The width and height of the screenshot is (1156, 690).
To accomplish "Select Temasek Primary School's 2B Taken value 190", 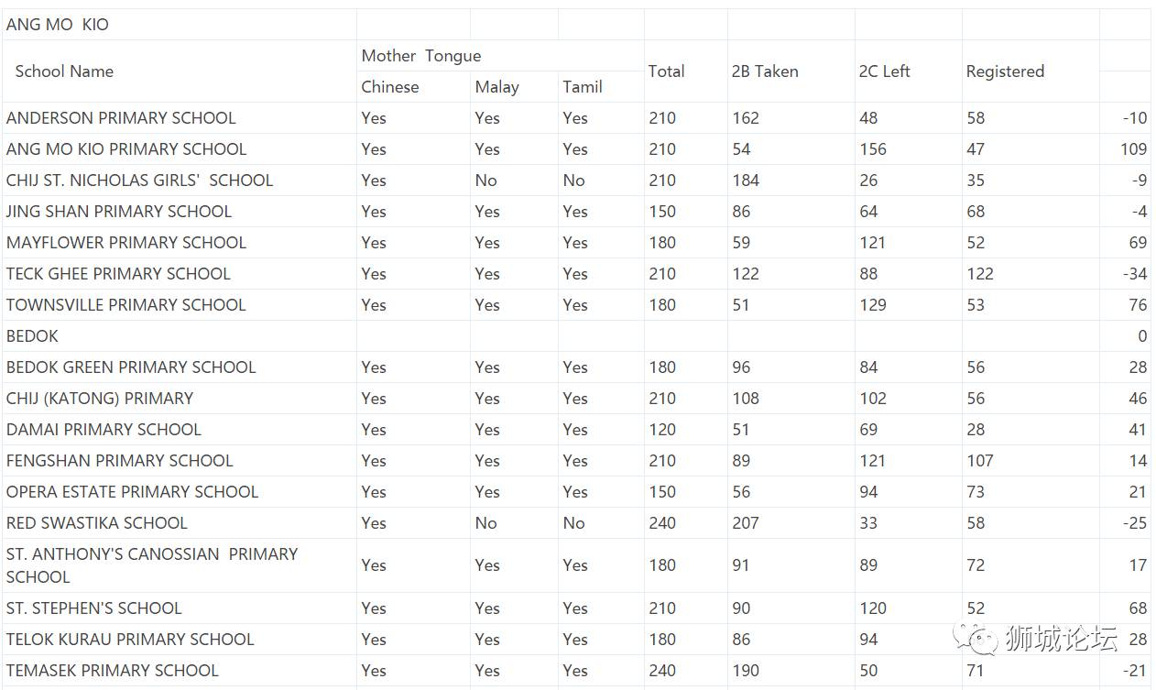I will [x=746, y=671].
